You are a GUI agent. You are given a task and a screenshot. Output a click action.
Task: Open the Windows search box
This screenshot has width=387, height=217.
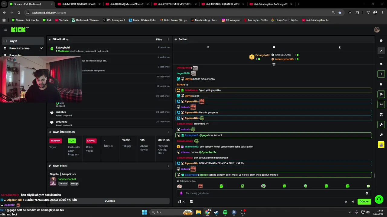[172, 212]
